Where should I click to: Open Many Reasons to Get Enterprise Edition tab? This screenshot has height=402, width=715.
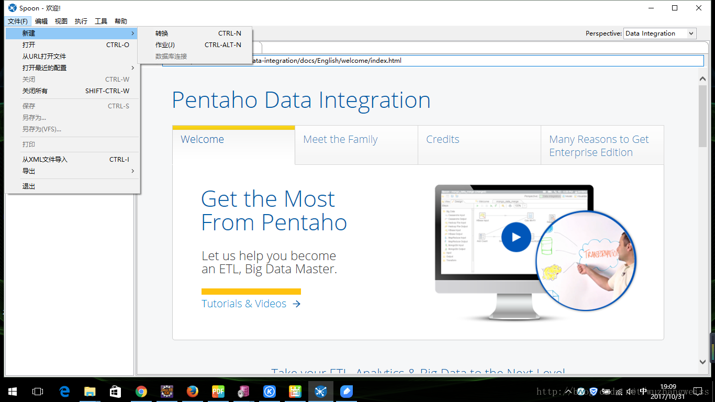(x=602, y=145)
